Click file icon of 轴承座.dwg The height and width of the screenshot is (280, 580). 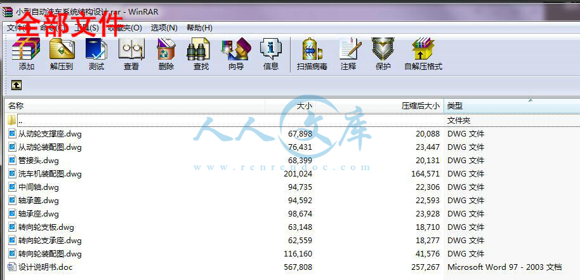[x=13, y=213]
